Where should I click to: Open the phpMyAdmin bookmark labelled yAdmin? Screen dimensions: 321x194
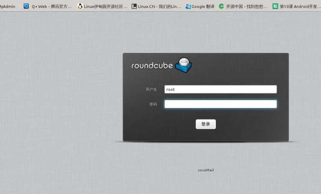point(8,6)
